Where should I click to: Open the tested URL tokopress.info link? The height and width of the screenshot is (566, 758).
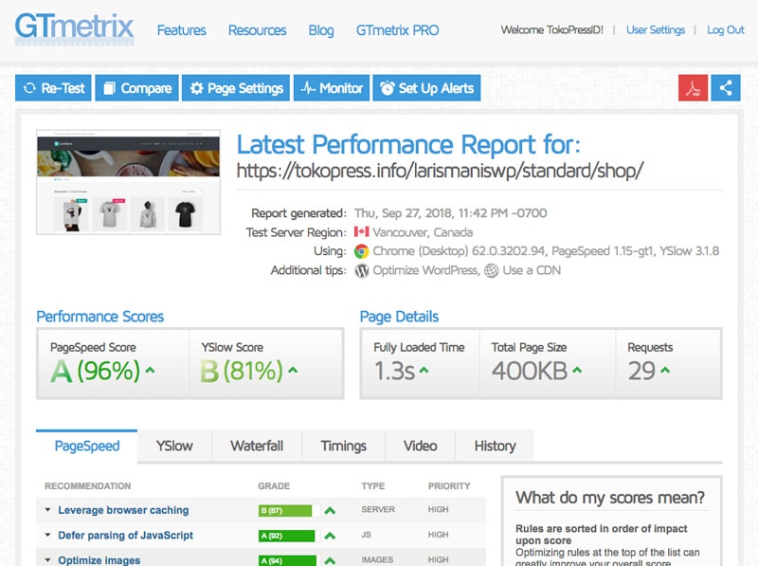point(440,171)
